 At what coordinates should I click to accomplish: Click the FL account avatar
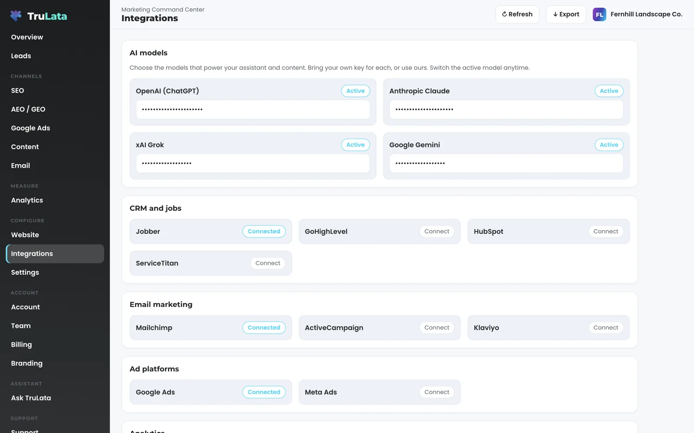[x=599, y=14]
